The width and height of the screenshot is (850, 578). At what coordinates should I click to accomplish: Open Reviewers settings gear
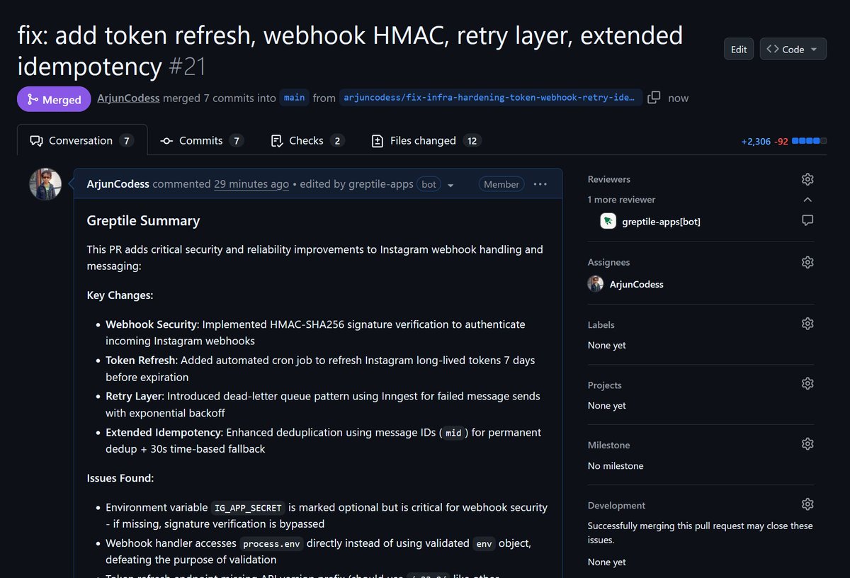pos(807,179)
